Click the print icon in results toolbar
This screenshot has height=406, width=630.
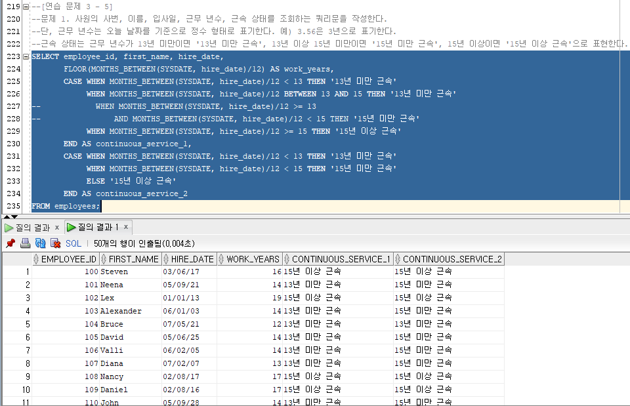point(25,243)
